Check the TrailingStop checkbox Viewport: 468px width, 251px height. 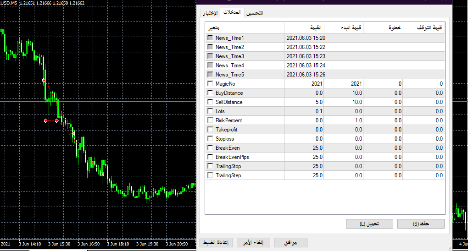coord(211,166)
